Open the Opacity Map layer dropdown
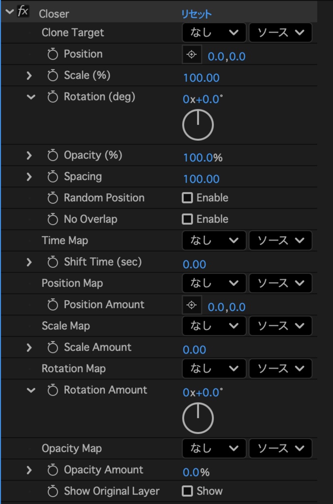 click(214, 448)
